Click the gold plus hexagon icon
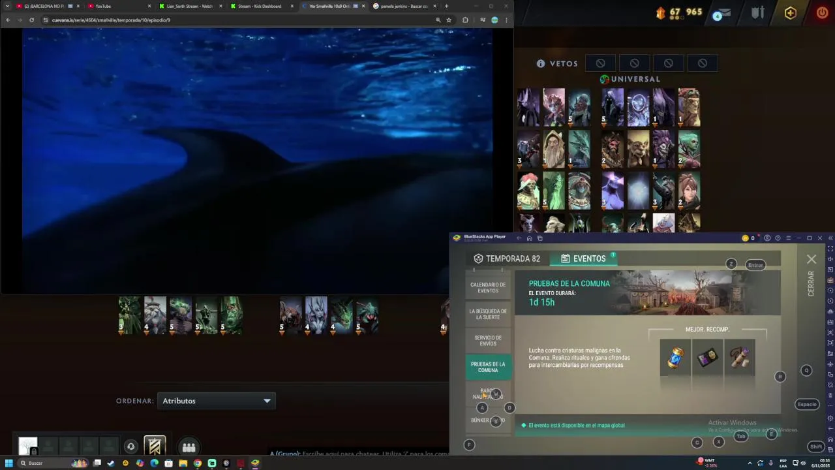This screenshot has height=470, width=835. pos(790,13)
